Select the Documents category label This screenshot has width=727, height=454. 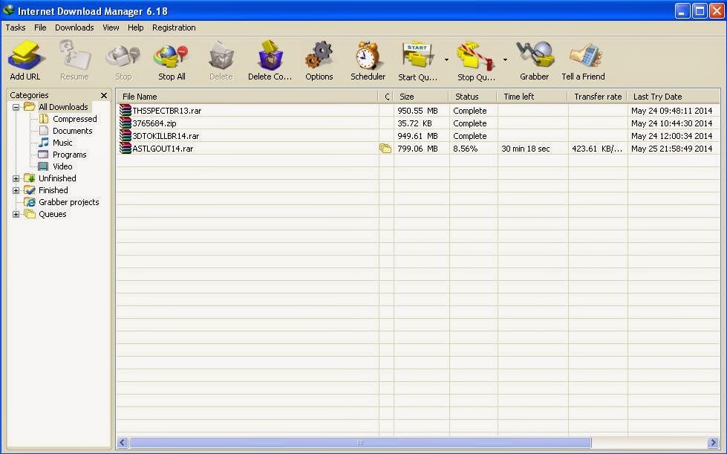(72, 131)
